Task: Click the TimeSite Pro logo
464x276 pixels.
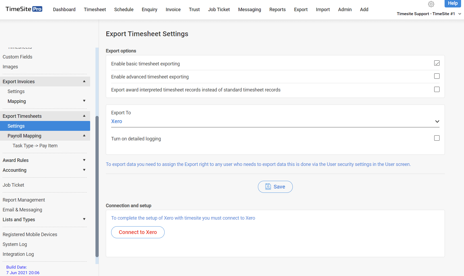Action: tap(24, 9)
